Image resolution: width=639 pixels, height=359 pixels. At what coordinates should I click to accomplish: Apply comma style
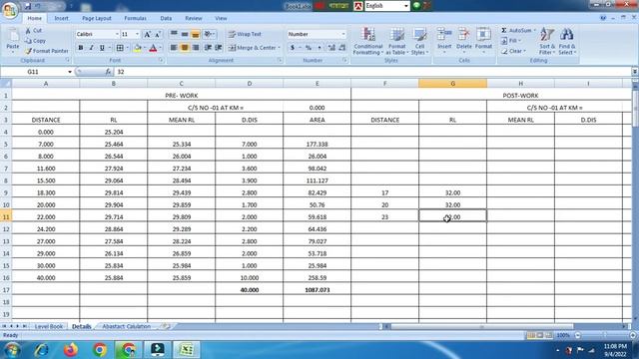pyautogui.click(x=319, y=48)
